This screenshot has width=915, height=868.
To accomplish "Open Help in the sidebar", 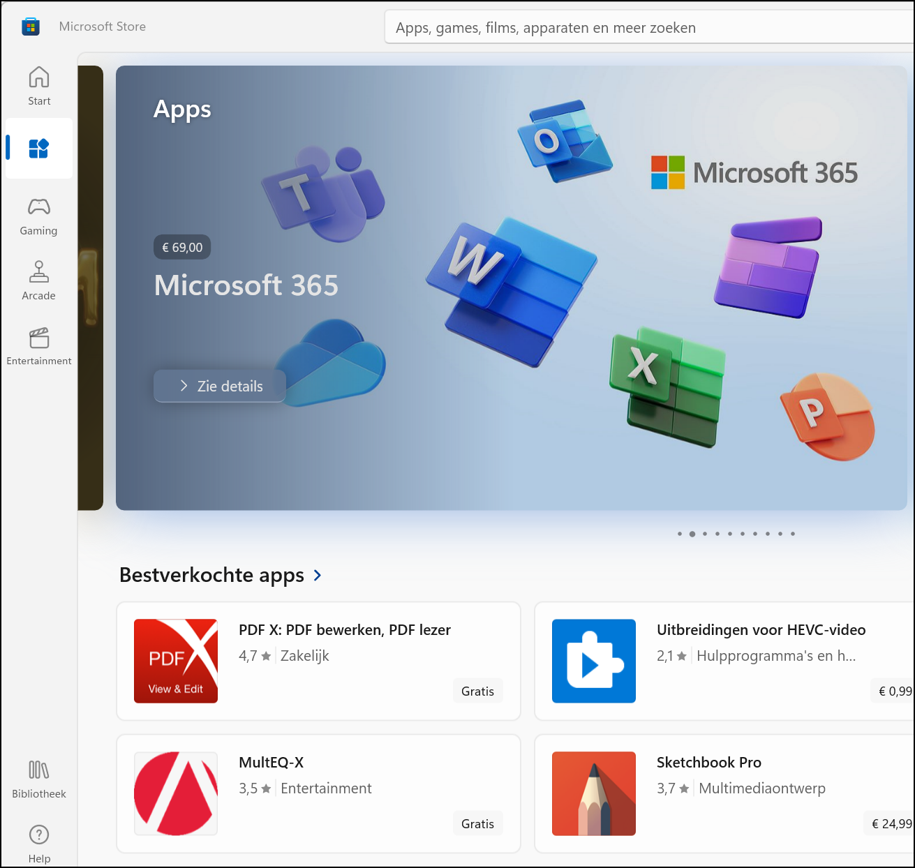I will (x=39, y=844).
